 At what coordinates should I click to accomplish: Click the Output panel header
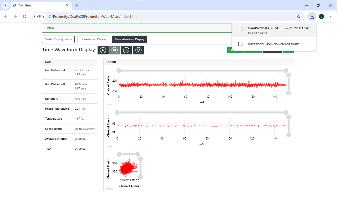[199, 62]
